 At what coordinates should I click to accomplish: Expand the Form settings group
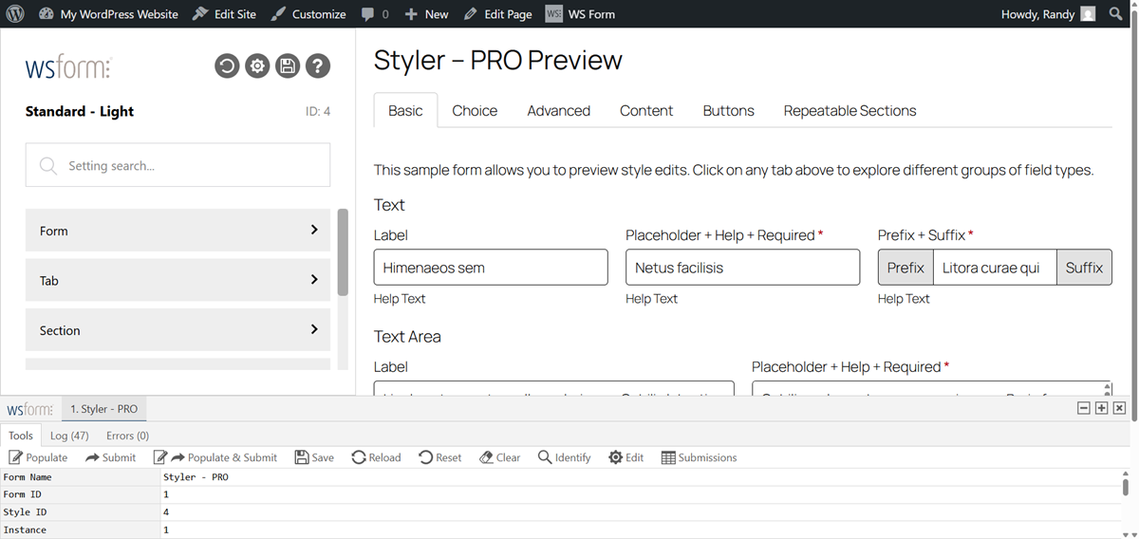[x=177, y=231]
